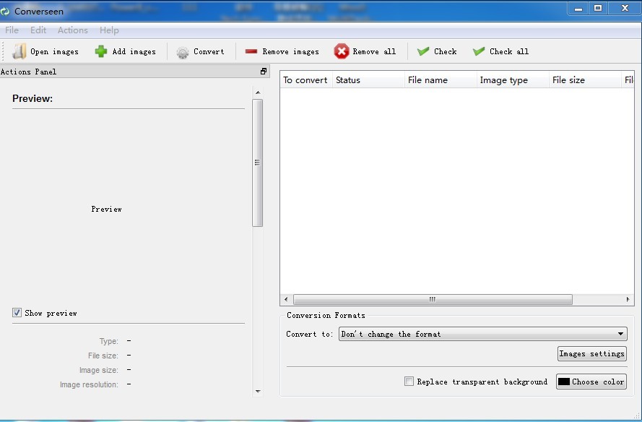Sort by the Status column header
The height and width of the screenshot is (422, 642).
368,80
